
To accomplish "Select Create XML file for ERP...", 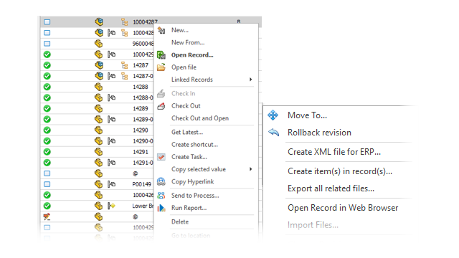I will (334, 152).
